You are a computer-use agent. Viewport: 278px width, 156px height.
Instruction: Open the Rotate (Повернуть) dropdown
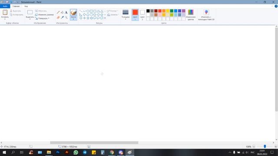[x=42, y=18]
